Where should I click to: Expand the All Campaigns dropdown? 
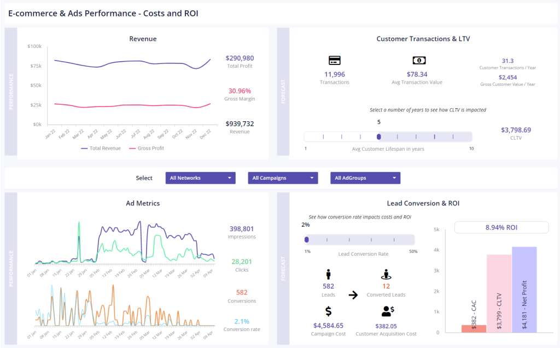coord(283,178)
